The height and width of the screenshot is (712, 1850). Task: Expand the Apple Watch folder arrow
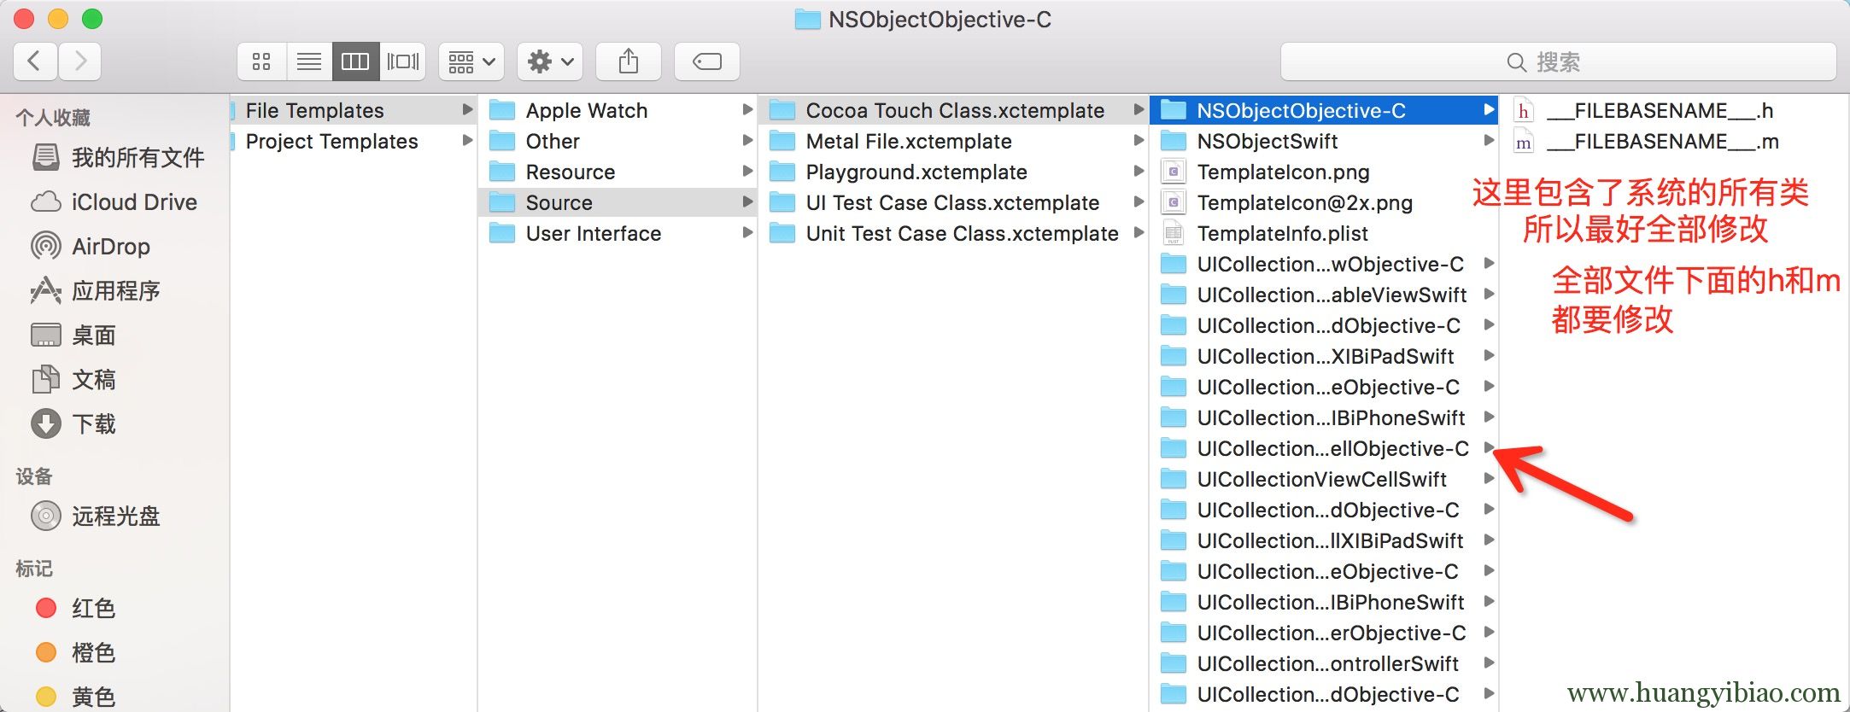point(747,110)
